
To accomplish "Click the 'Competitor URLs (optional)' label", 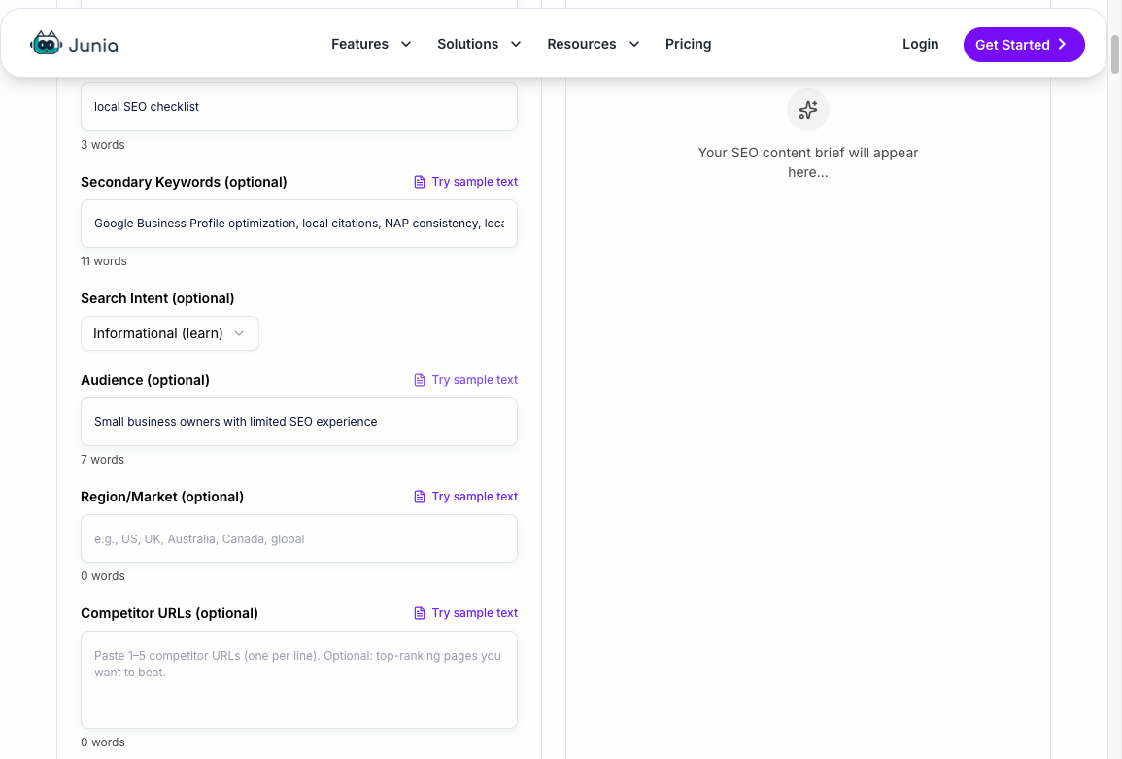I will [170, 613].
